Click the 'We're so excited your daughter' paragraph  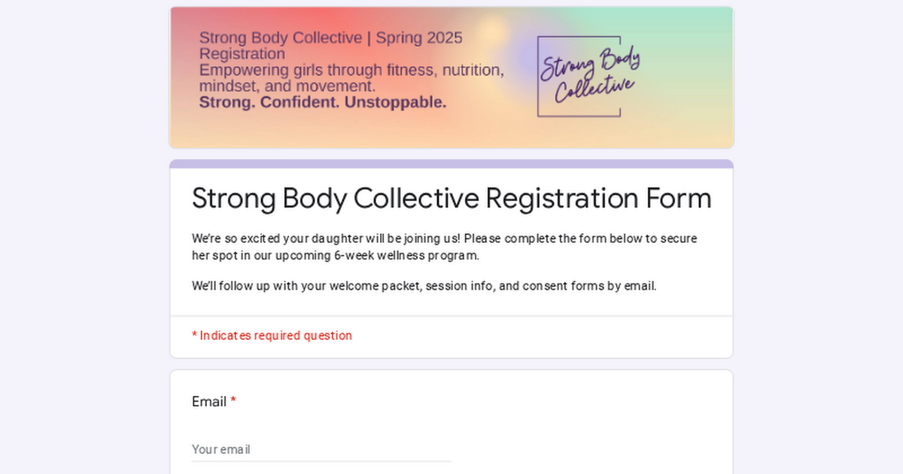pos(444,239)
